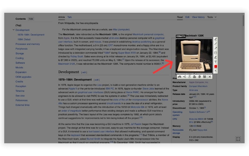
Task: Select the Line drawing tool
Action: [x=215, y=44]
